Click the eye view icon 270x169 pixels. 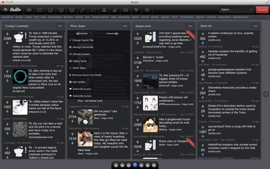coord(147,10)
